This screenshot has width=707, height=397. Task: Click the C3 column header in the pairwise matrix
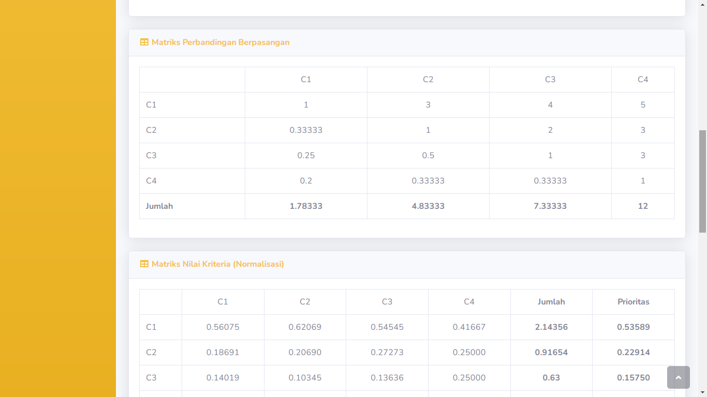550,80
